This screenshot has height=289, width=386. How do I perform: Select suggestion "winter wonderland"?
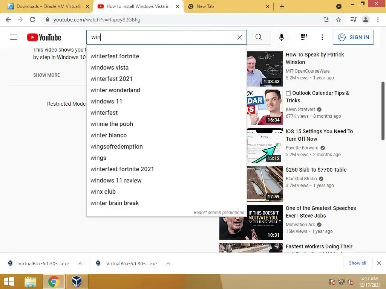(x=167, y=90)
